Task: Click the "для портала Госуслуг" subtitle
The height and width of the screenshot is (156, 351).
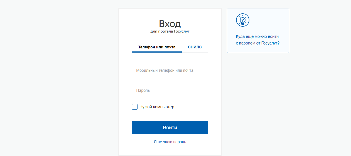Action: [170, 31]
